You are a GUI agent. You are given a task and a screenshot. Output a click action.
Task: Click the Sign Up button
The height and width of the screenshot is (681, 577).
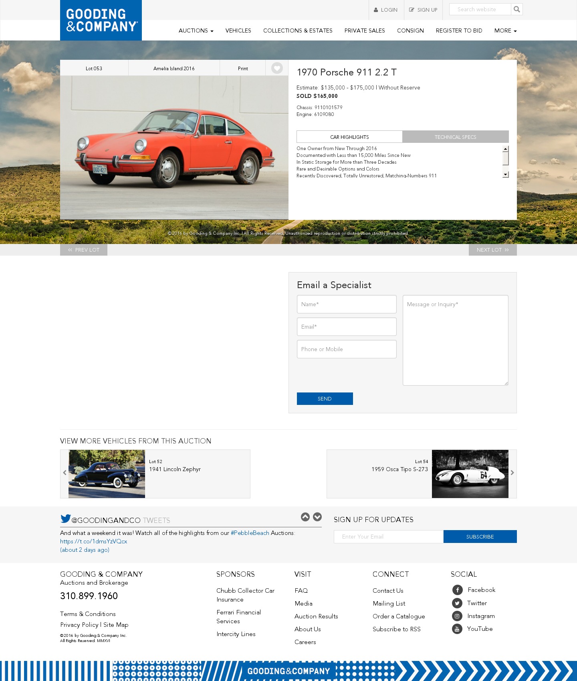(x=423, y=10)
